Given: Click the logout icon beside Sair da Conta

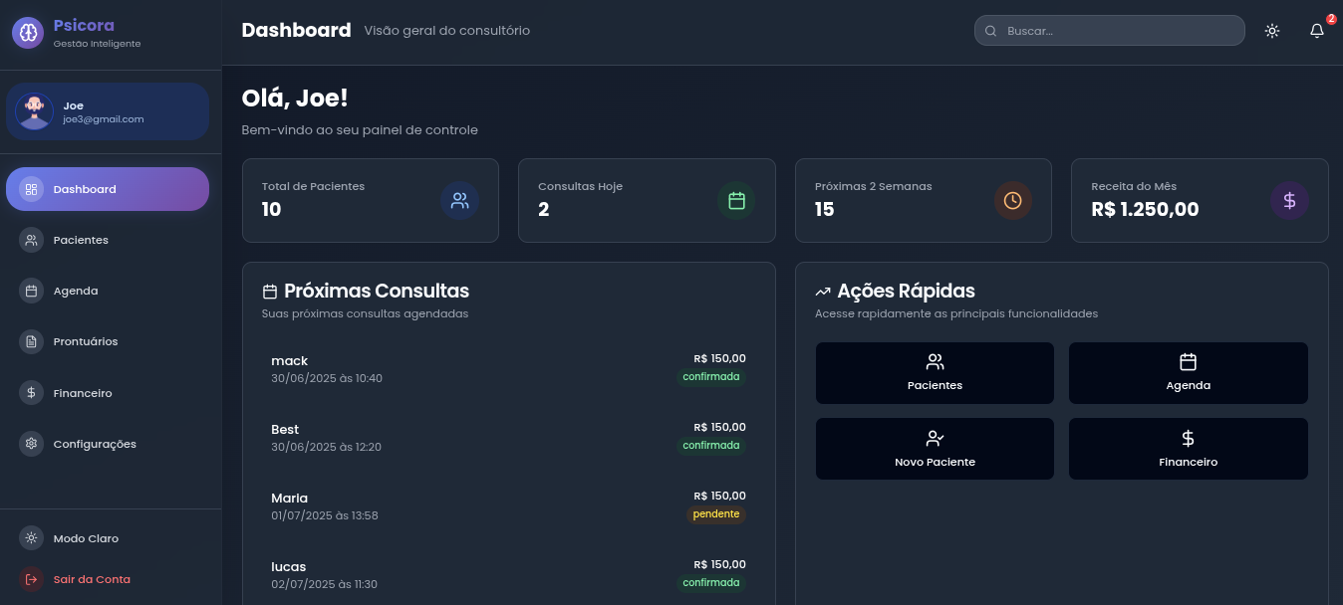Looking at the screenshot, I should coord(31,579).
